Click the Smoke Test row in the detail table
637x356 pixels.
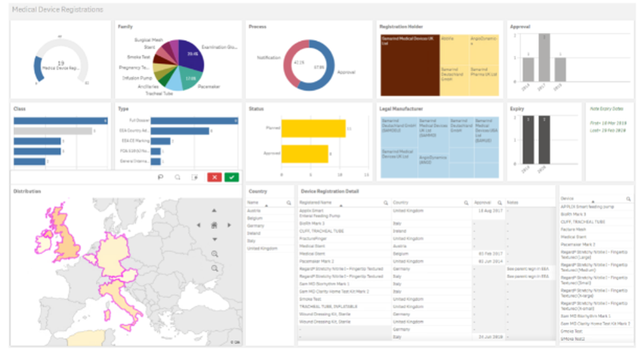point(427,299)
